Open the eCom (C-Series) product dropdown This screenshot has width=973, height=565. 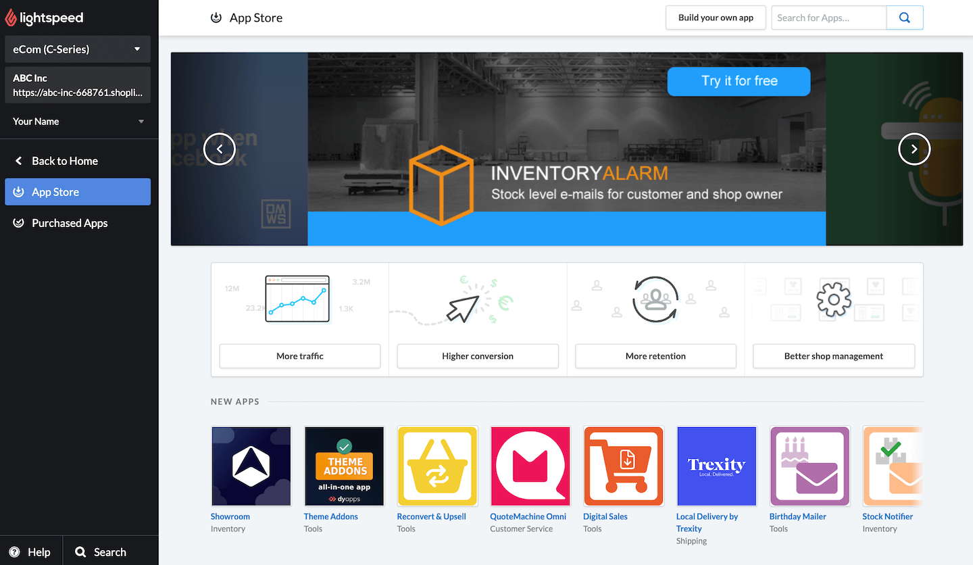tap(78, 49)
